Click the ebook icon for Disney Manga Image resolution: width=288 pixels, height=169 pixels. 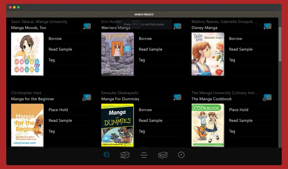pyautogui.click(x=267, y=26)
